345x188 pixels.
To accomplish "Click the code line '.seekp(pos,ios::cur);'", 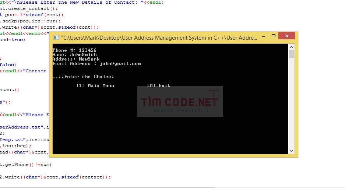I will tap(30, 21).
